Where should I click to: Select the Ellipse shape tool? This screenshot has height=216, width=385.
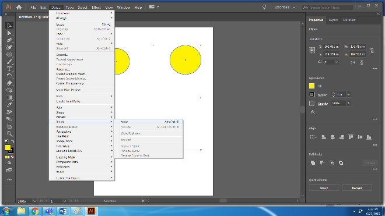point(9,54)
